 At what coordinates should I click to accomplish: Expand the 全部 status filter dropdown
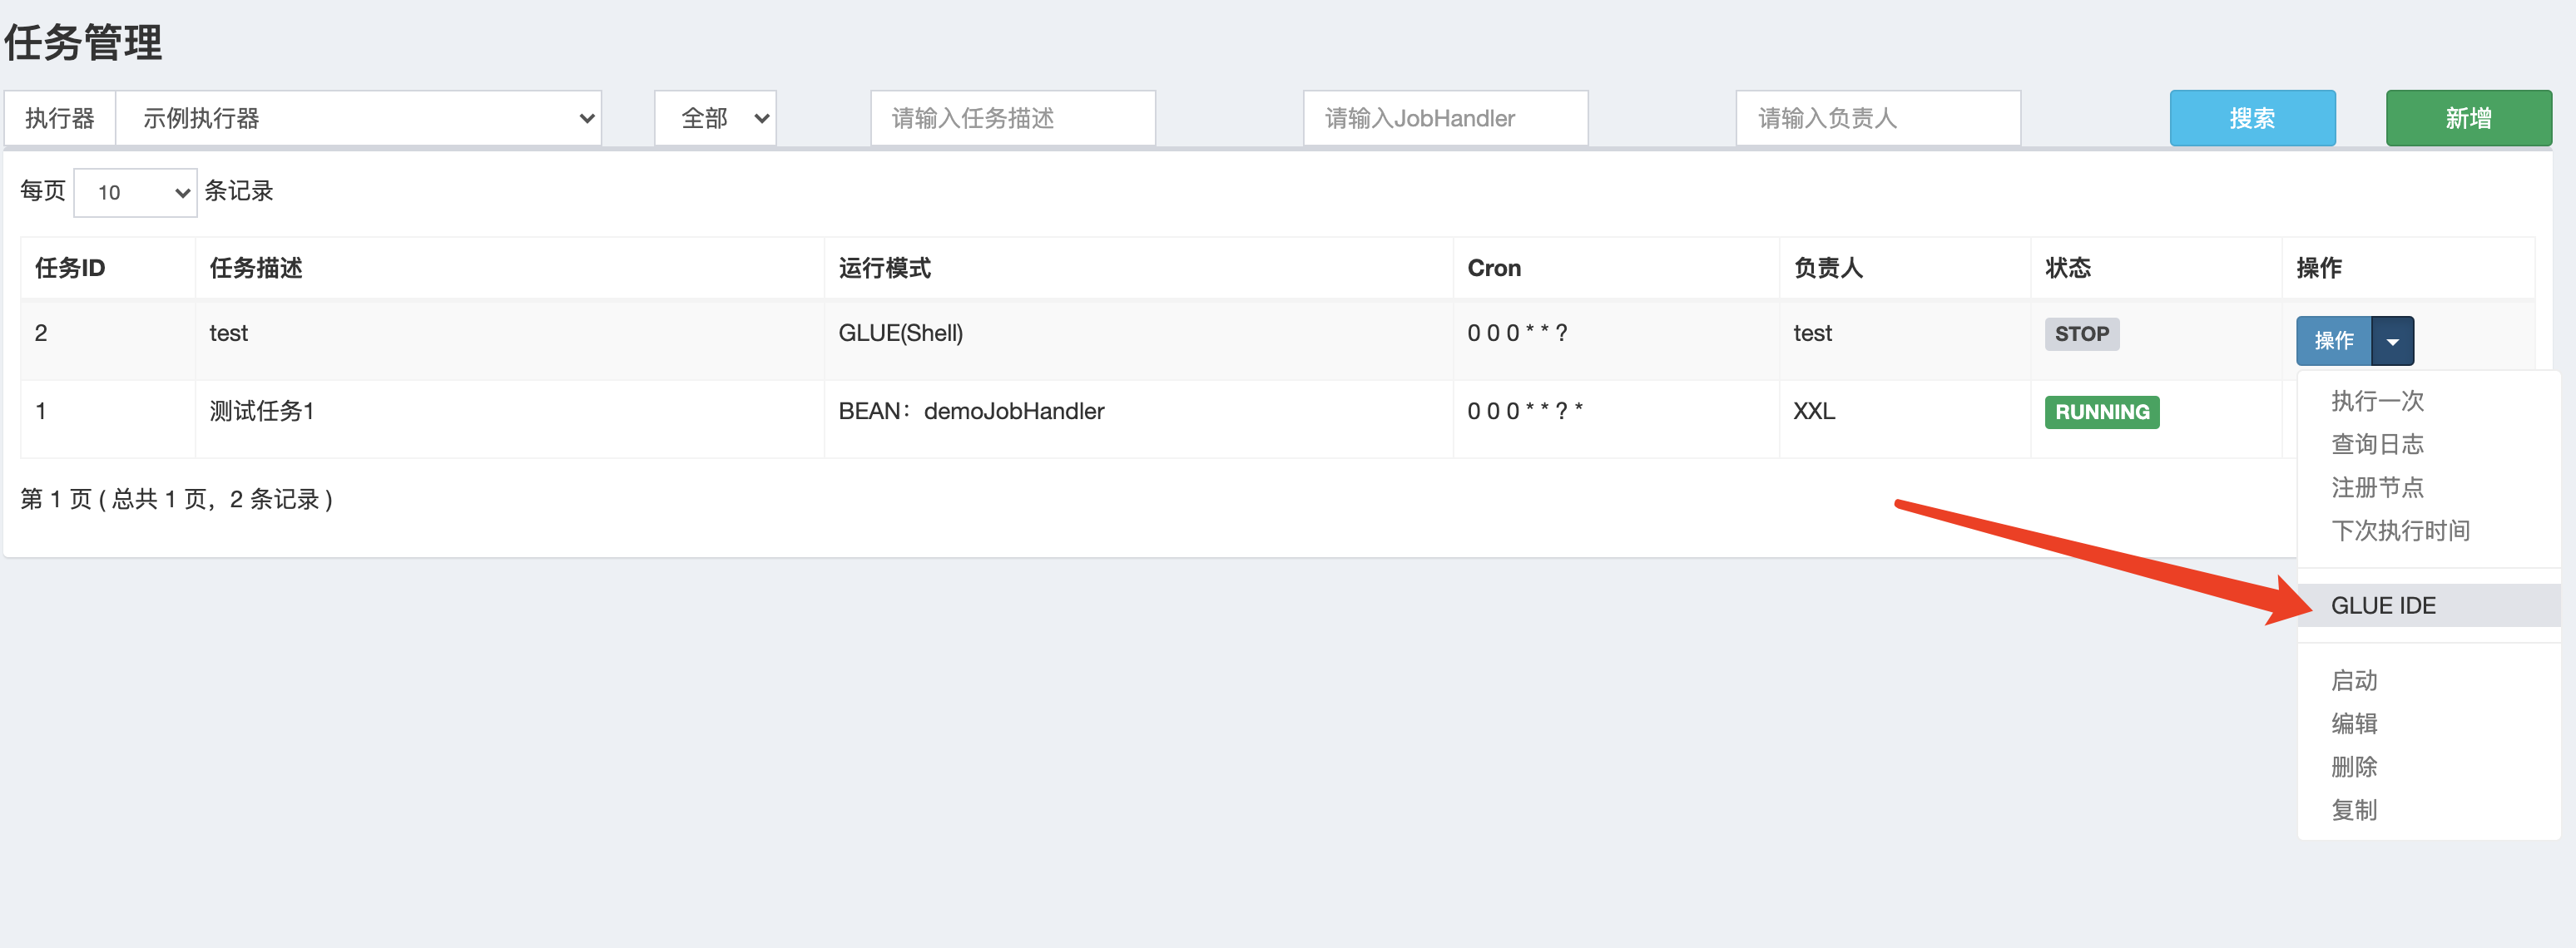coord(715,118)
